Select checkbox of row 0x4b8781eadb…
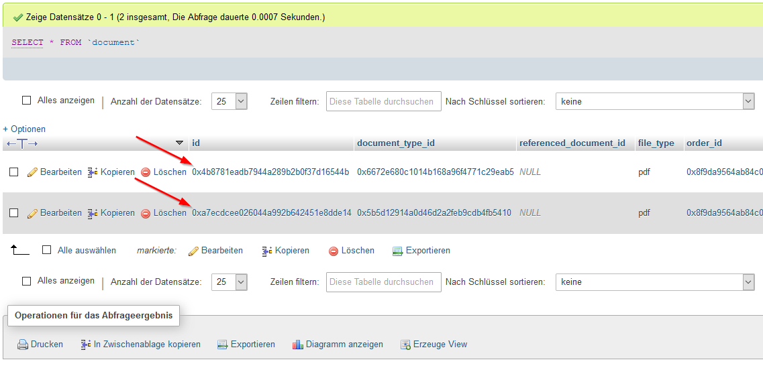The width and height of the screenshot is (763, 370). point(14,172)
